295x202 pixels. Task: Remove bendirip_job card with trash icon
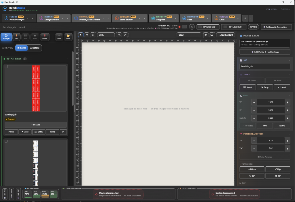coord(63,132)
